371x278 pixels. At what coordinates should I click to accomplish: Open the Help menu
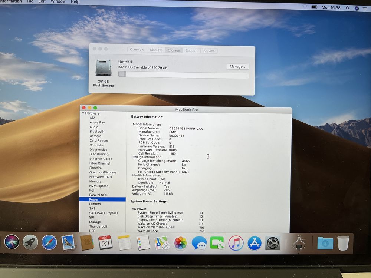click(x=75, y=1)
